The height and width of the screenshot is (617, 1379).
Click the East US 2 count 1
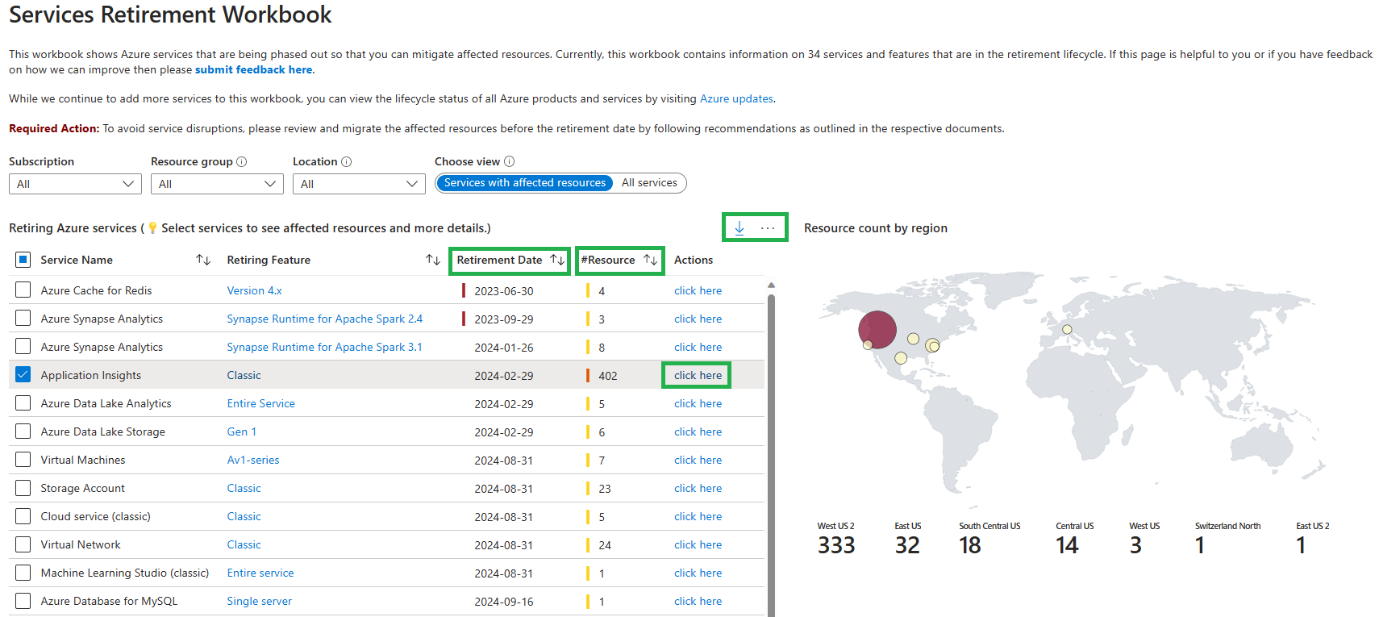(1301, 545)
